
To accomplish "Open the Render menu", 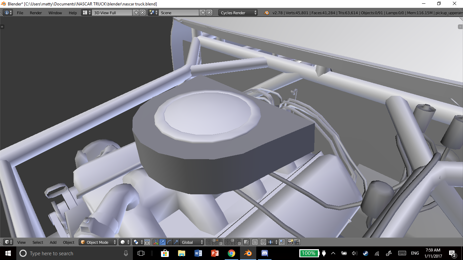I will tap(36, 13).
